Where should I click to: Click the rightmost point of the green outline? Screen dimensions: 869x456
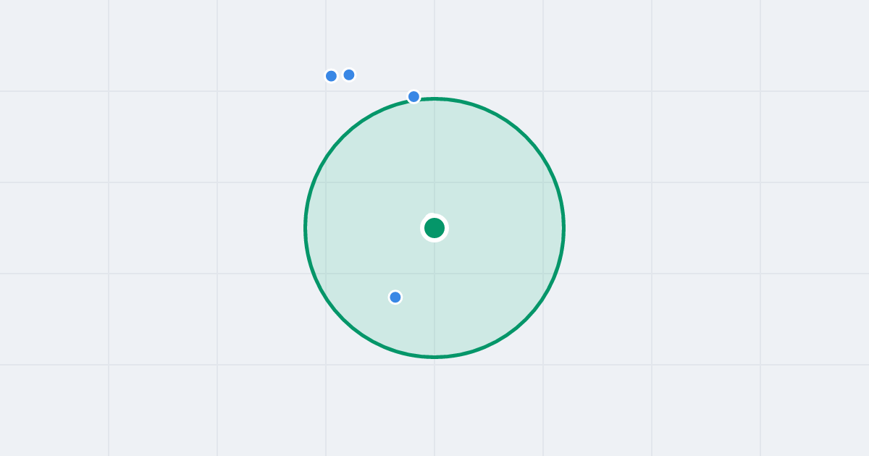(563, 228)
